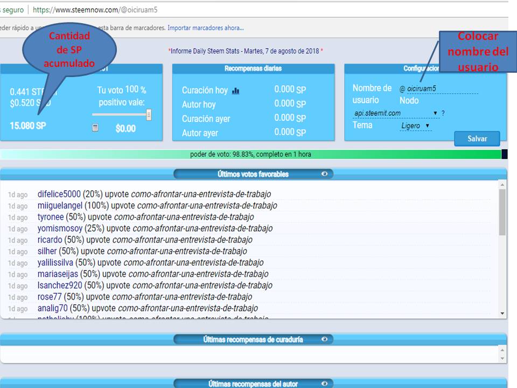Click the 1d ago timestamp beside miiguelangel

[18, 206]
